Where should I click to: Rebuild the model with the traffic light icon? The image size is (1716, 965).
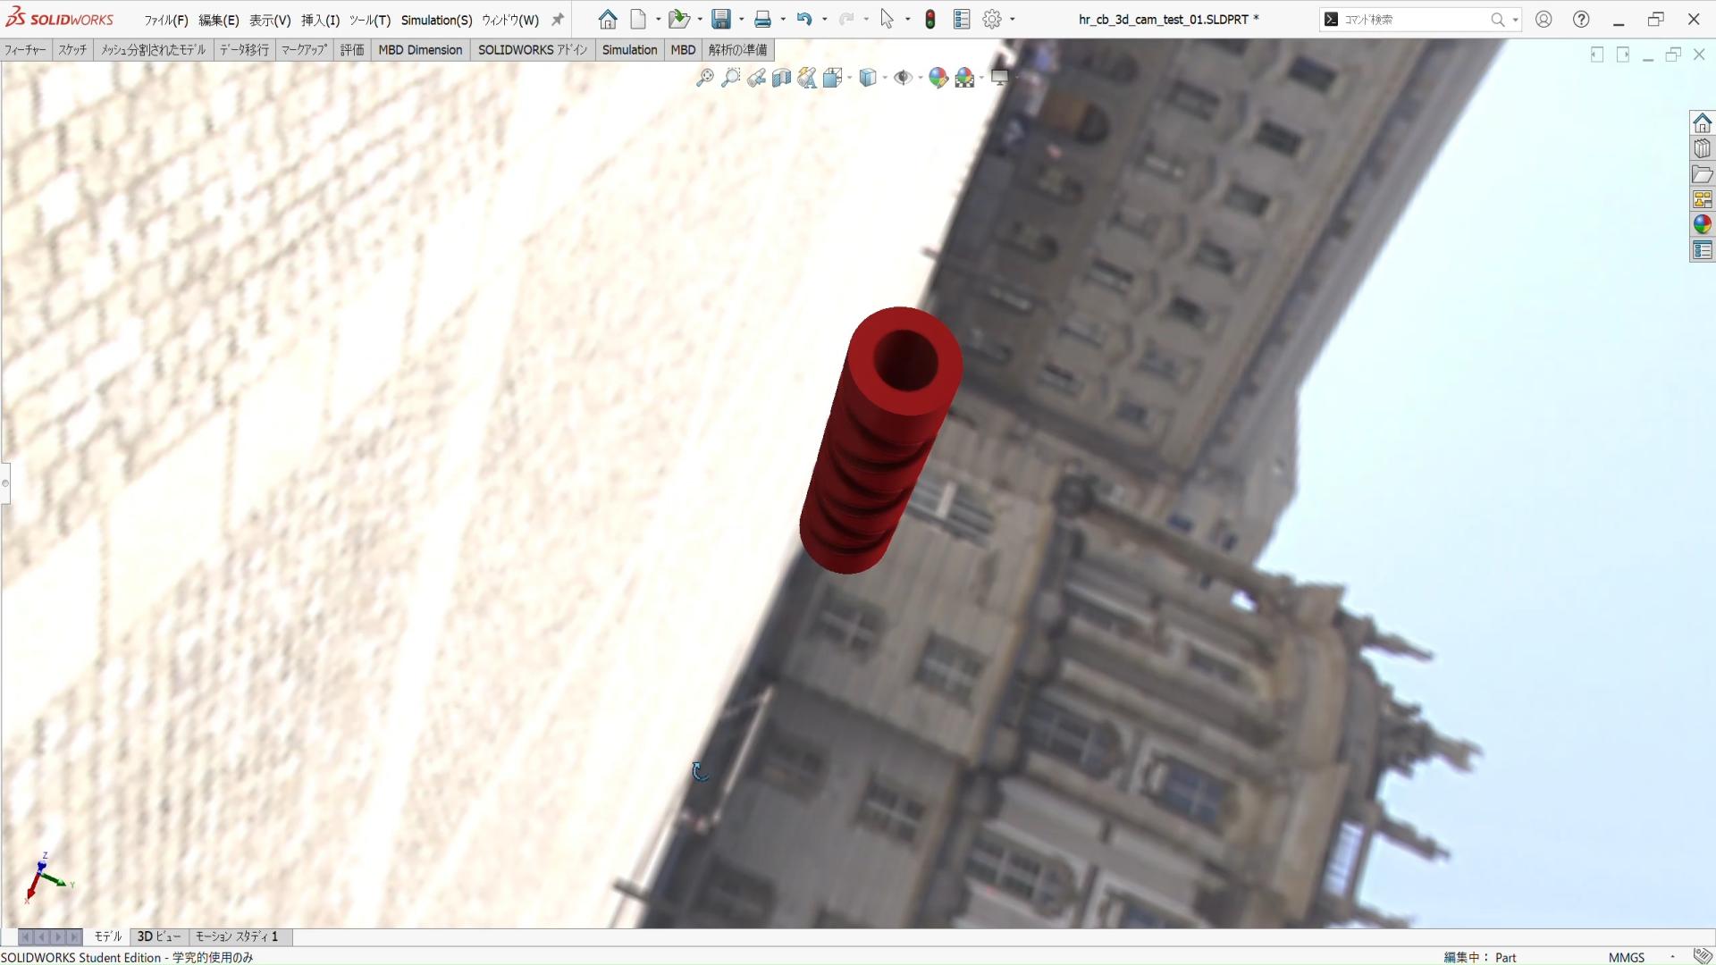pos(930,19)
